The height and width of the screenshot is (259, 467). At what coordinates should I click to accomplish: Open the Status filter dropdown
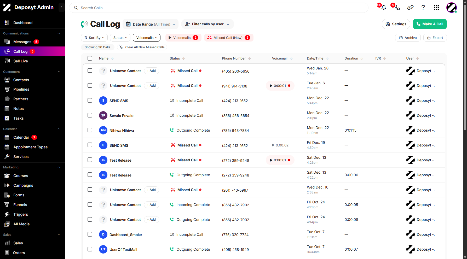pos(120,38)
